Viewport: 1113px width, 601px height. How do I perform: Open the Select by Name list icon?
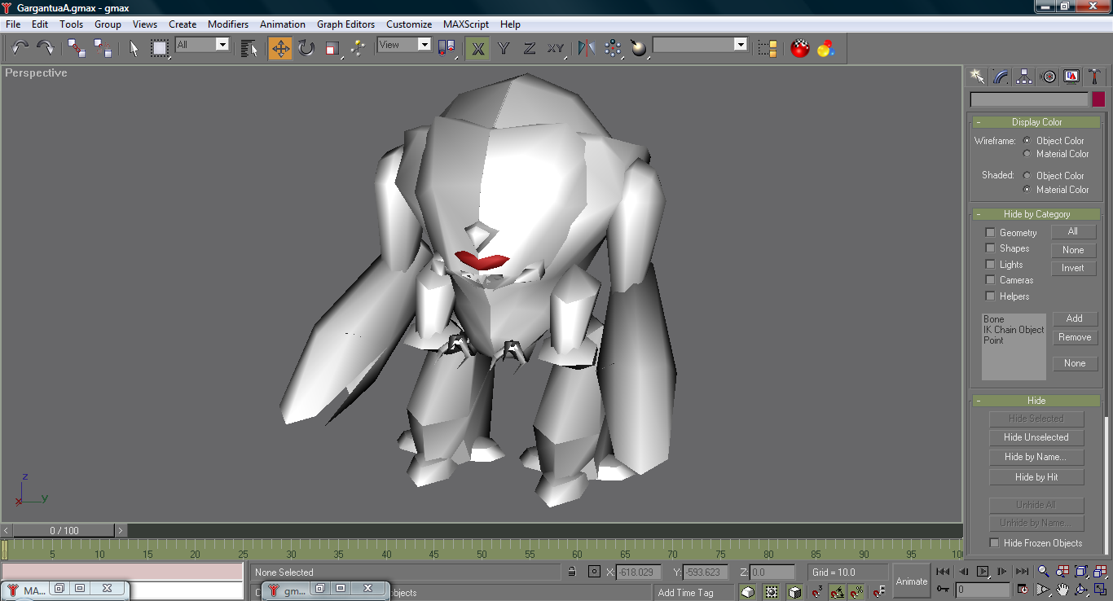tap(249, 48)
